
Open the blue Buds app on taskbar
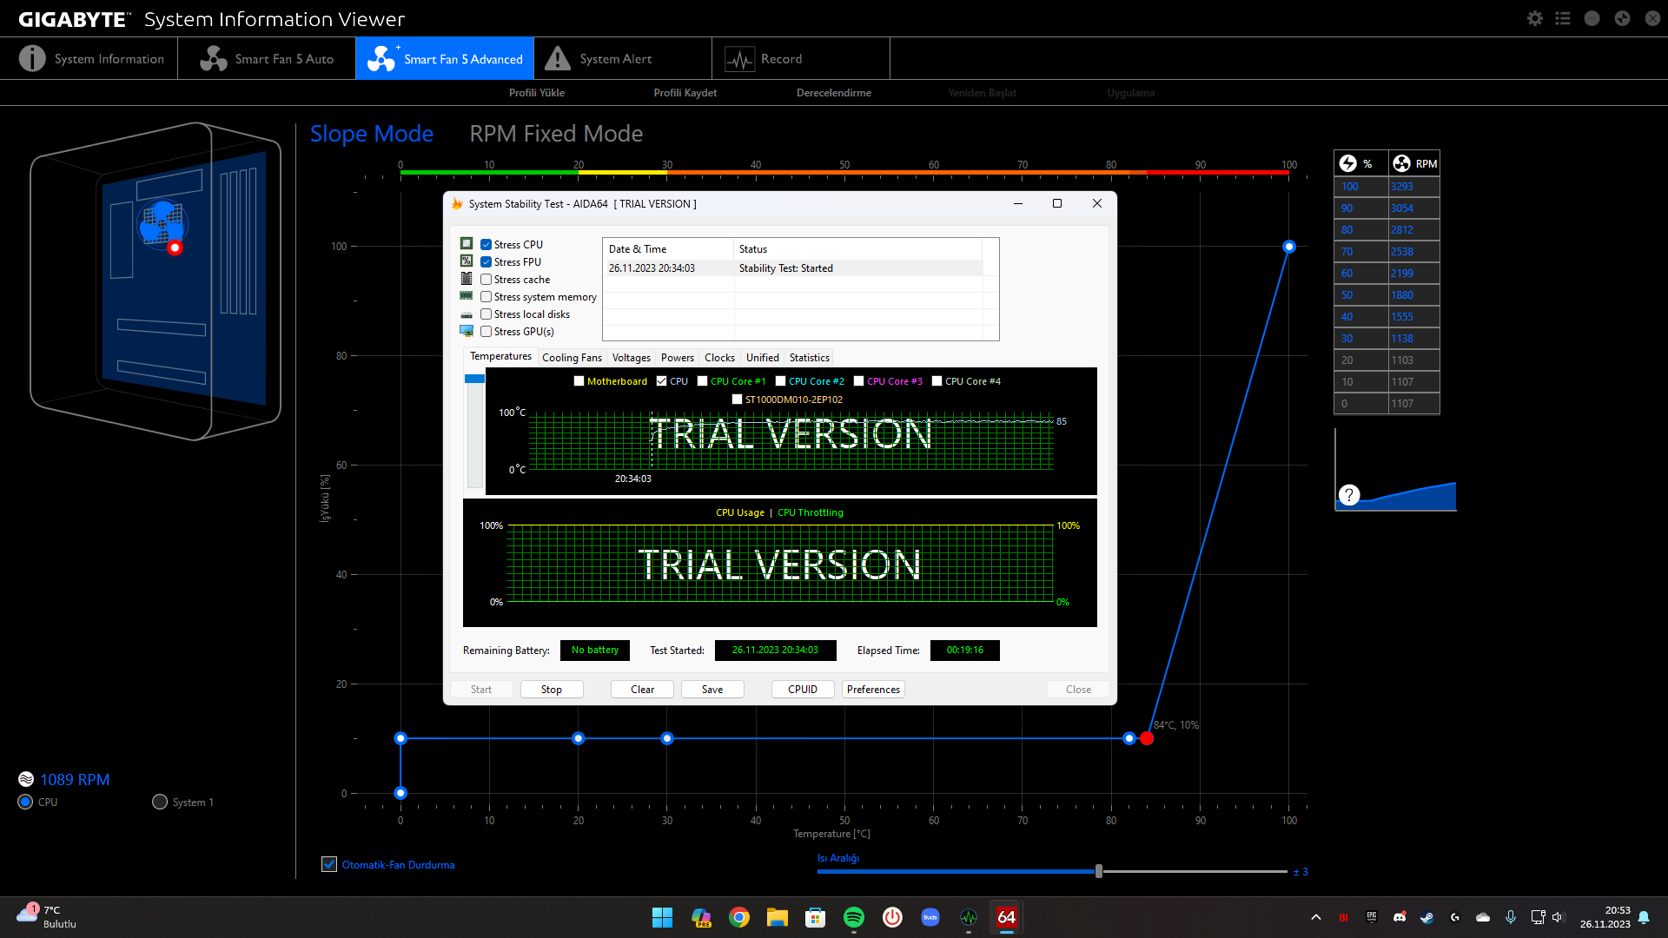pyautogui.click(x=930, y=917)
